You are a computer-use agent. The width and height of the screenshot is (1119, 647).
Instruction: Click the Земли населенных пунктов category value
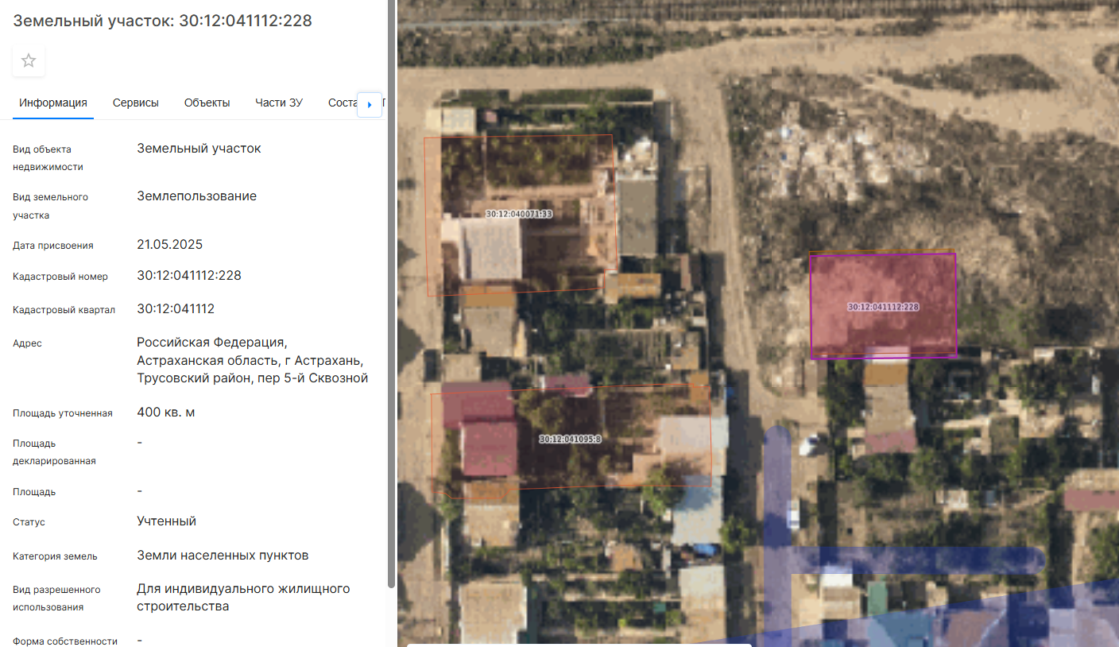coord(223,555)
